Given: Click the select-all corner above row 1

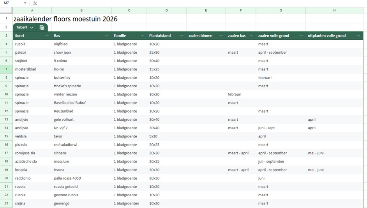Looking at the screenshot, I should (x=6, y=11).
